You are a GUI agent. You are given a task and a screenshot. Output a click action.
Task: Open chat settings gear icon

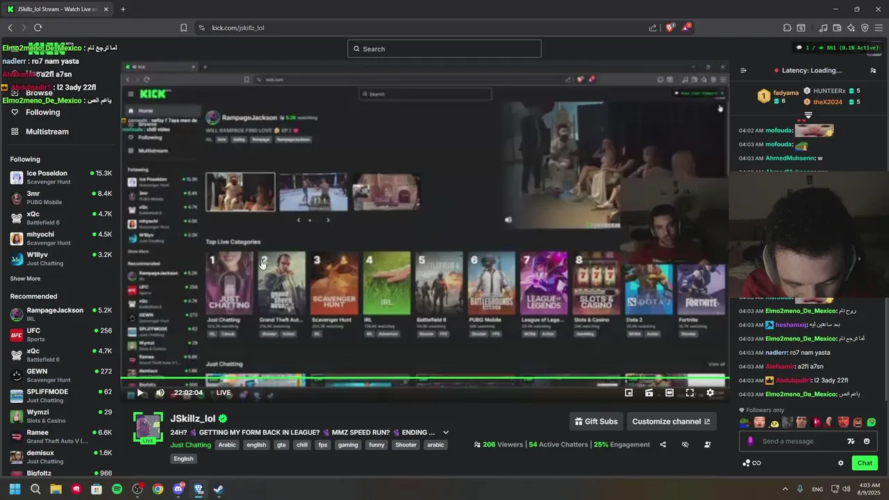(840, 463)
